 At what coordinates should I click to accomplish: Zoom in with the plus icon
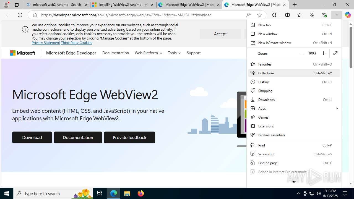(323, 53)
